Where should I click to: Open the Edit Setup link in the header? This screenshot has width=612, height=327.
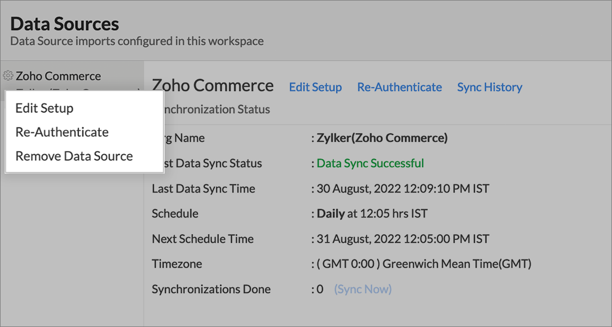[315, 87]
